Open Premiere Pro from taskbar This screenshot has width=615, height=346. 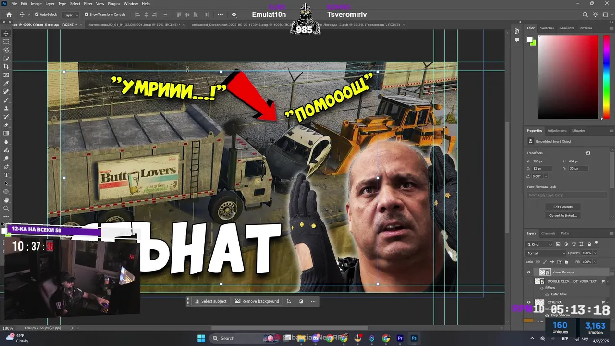(400, 338)
